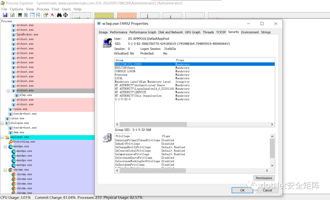Image resolution: width=330 pixels, height=200 pixels.
Task: Click the w3wp.exe Properties title icon
Action: point(99,24)
